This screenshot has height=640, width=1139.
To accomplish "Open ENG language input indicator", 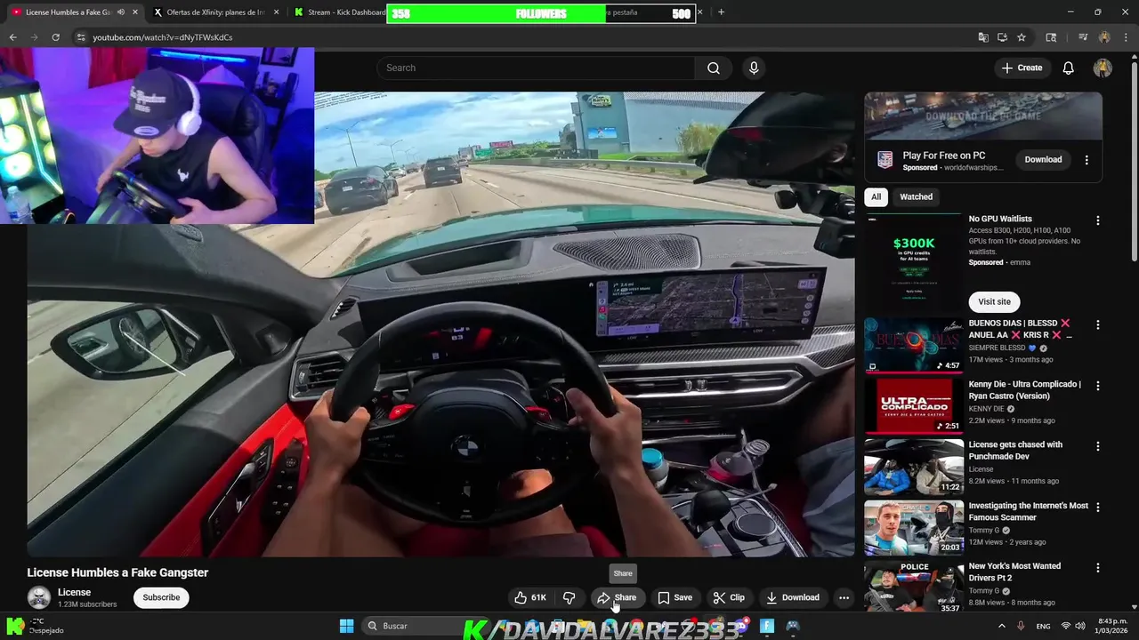I will tap(1043, 626).
